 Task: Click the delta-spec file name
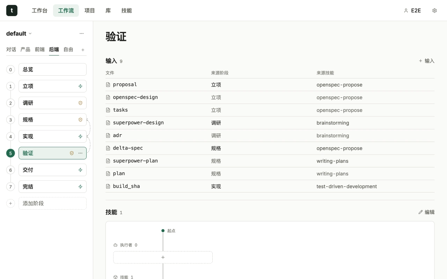point(128,148)
